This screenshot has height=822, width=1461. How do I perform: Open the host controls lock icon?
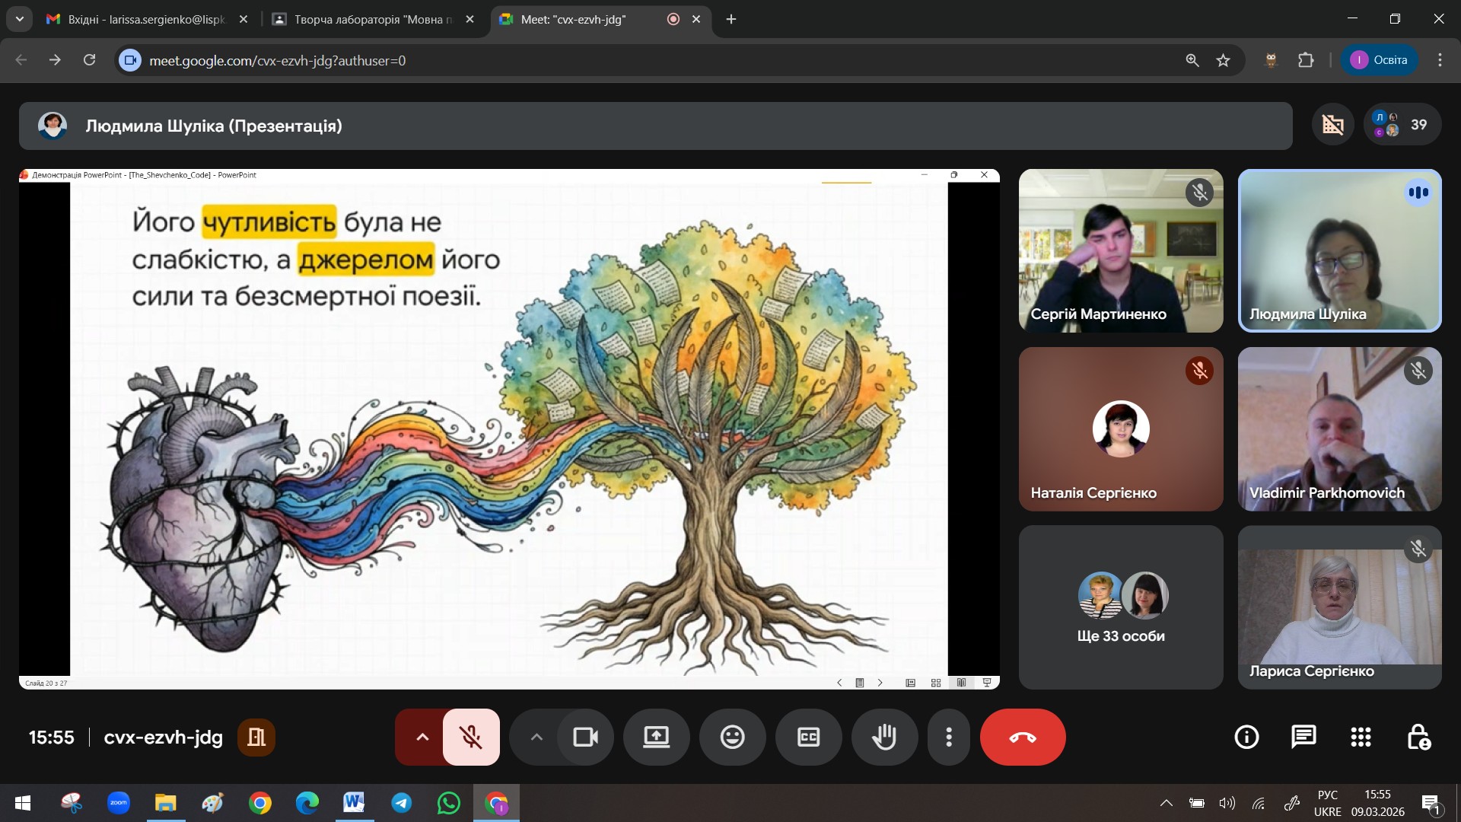(x=1418, y=737)
